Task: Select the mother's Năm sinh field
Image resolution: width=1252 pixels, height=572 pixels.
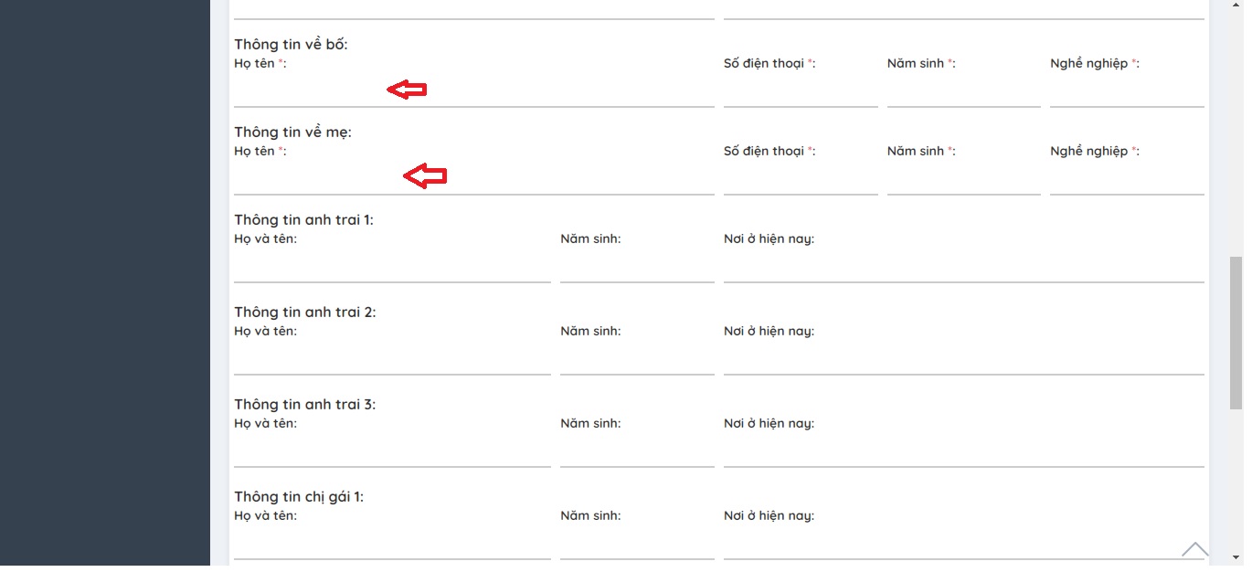Action: click(x=963, y=179)
